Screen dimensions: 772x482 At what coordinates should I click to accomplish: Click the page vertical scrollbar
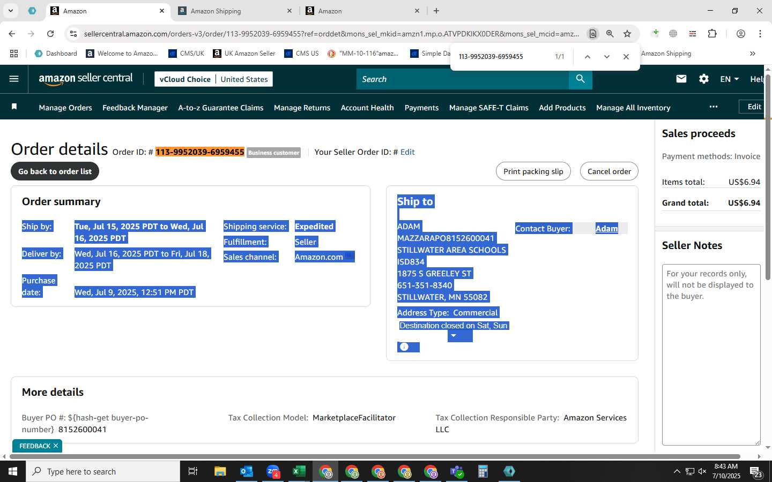768,177
